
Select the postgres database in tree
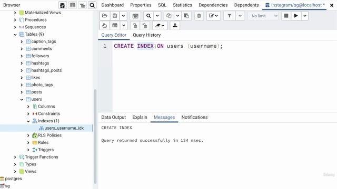(13, 178)
